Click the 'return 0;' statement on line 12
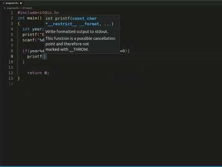 [38, 73]
